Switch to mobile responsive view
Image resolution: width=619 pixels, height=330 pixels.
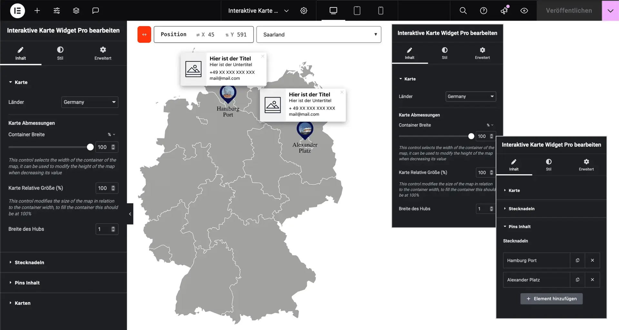pyautogui.click(x=380, y=11)
